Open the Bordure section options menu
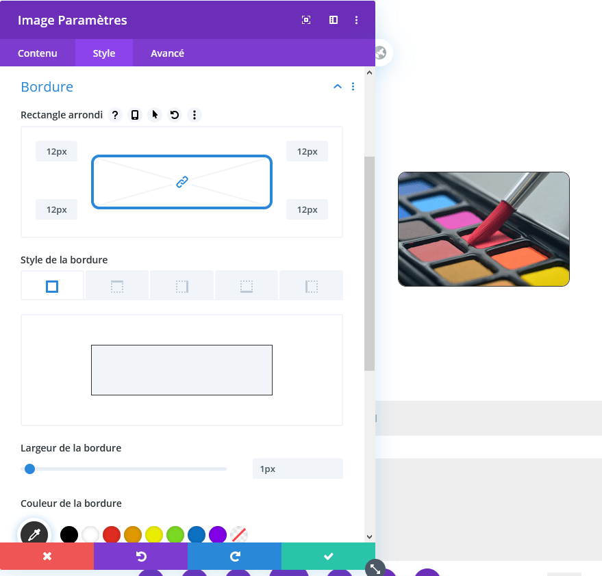 point(353,87)
